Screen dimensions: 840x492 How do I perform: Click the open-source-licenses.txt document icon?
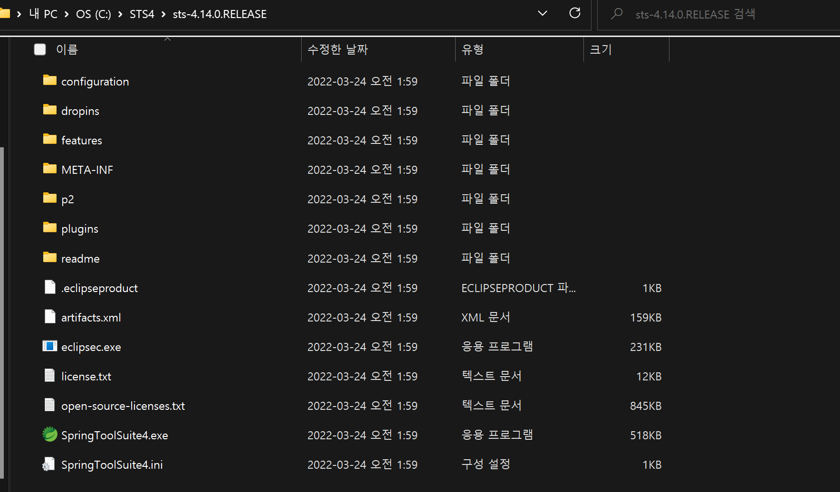[x=50, y=405]
